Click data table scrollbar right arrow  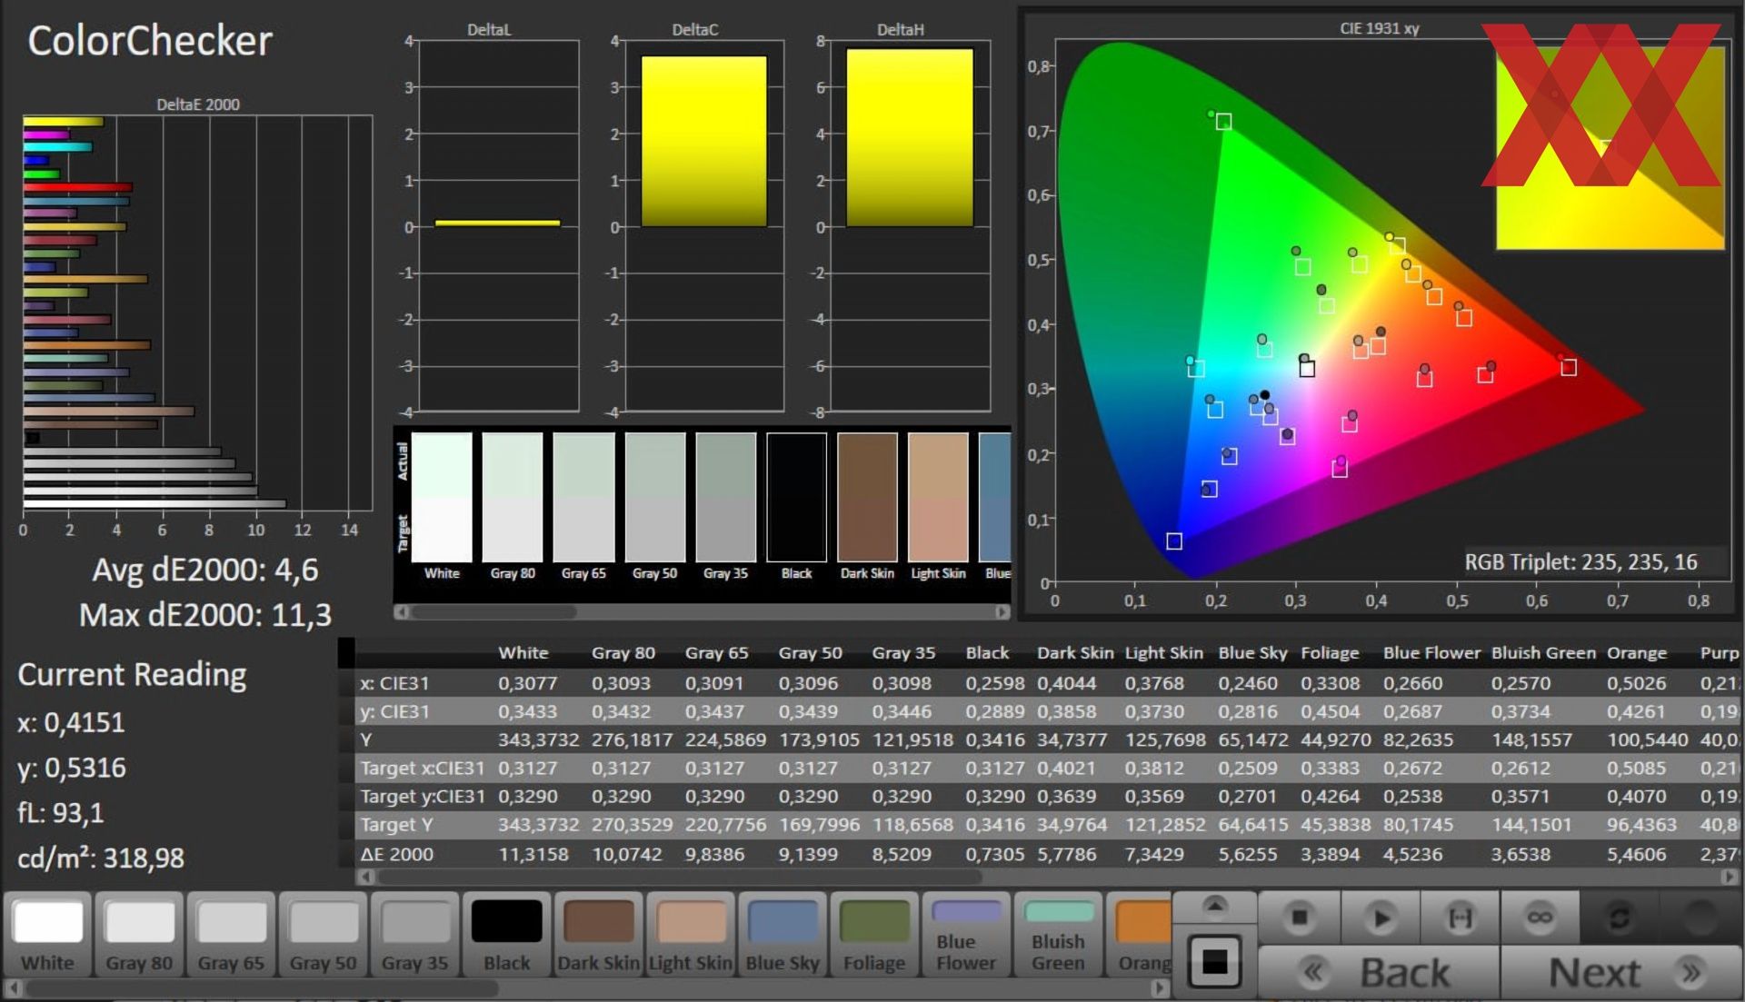tap(1729, 877)
